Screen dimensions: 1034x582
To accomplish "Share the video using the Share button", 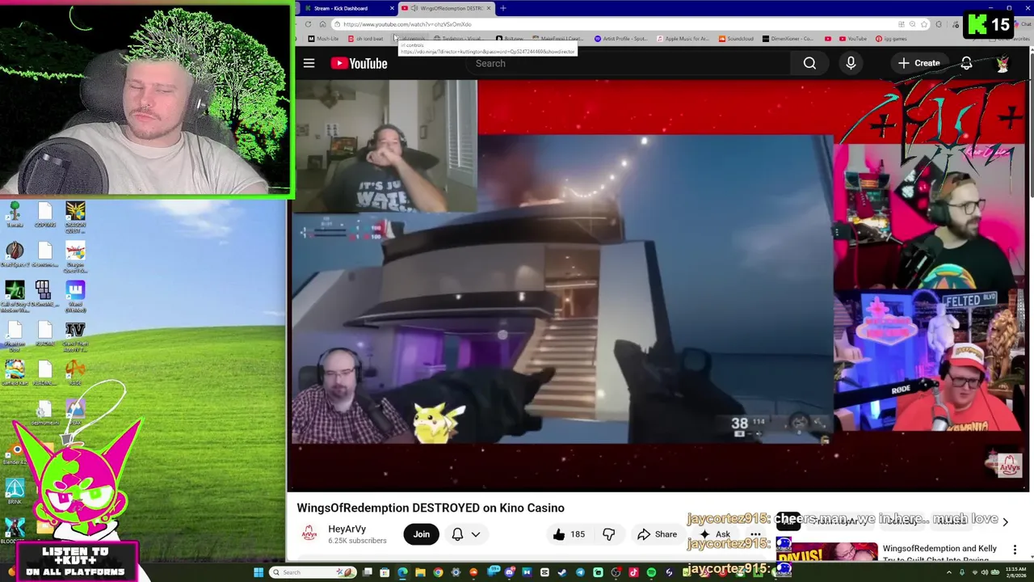I will click(657, 534).
